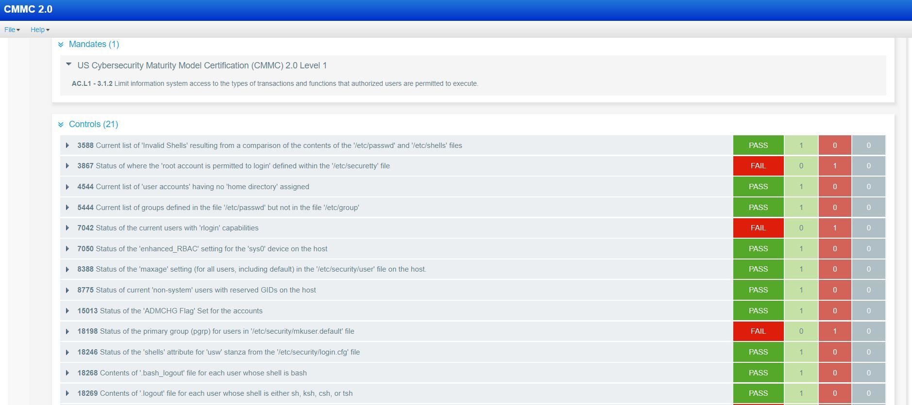
Task: Click PASS status for control 18246
Action: pos(758,352)
